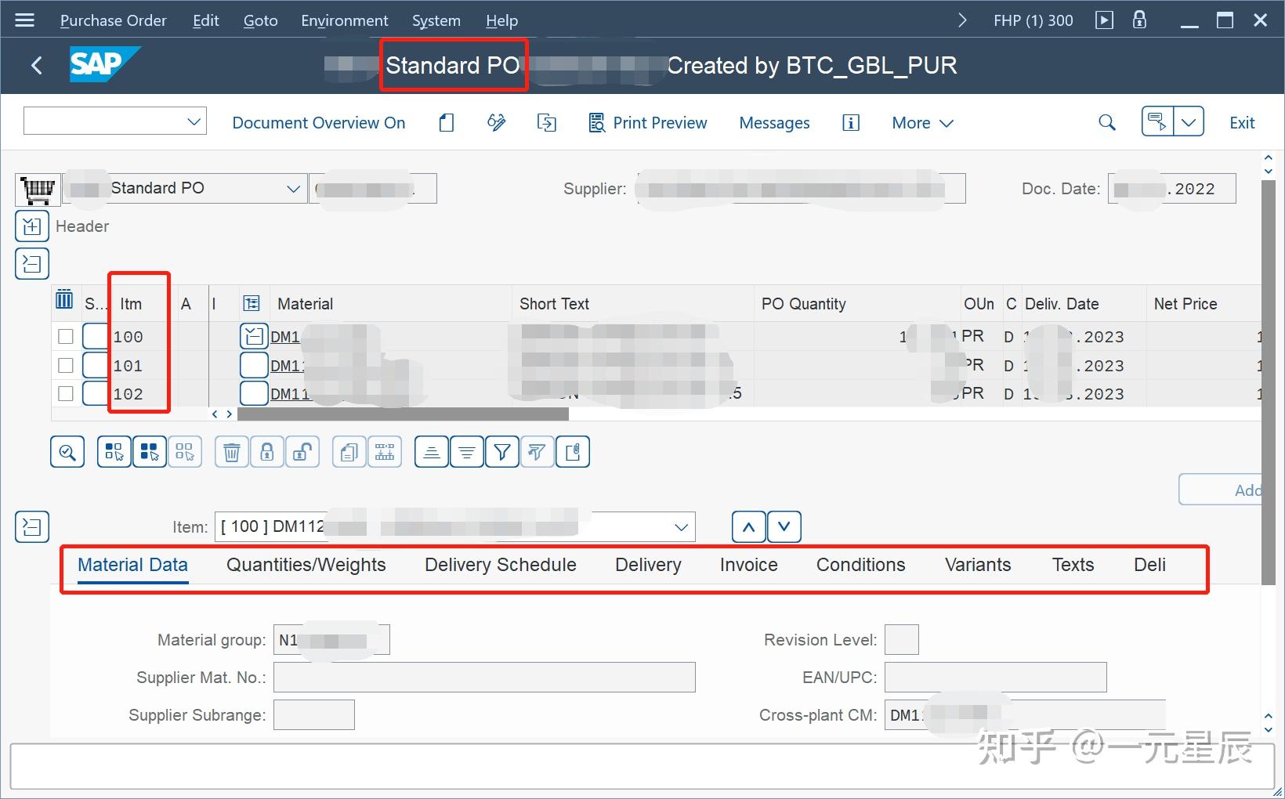Unlock the item using open padlock icon
Viewport: 1285px width, 799px height.
click(302, 451)
